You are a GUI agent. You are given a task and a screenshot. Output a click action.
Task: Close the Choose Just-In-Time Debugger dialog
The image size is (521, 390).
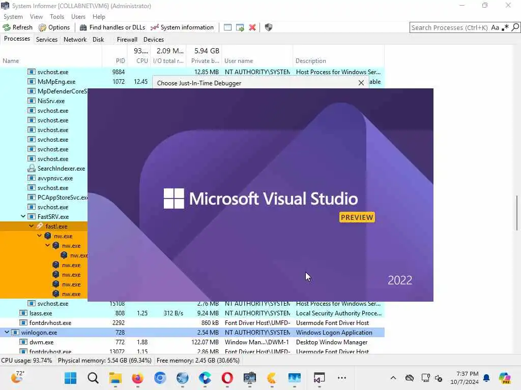coord(361,83)
